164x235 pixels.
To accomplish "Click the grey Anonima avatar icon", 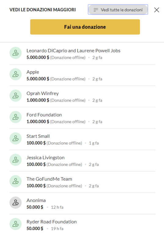I will (16, 203).
